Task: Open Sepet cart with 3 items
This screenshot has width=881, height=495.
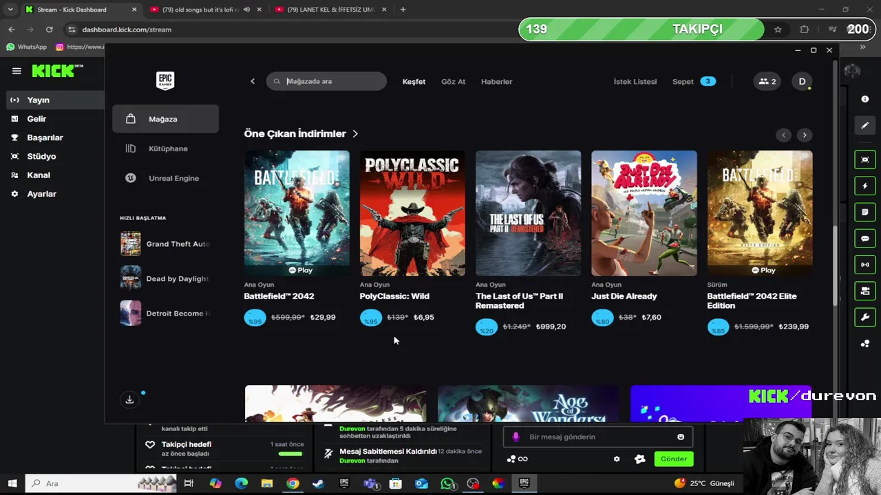Action: [694, 81]
